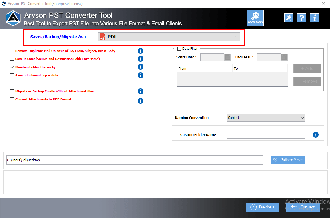The width and height of the screenshot is (330, 218).
Task: Click the About info icon in header
Action: [x=314, y=18]
